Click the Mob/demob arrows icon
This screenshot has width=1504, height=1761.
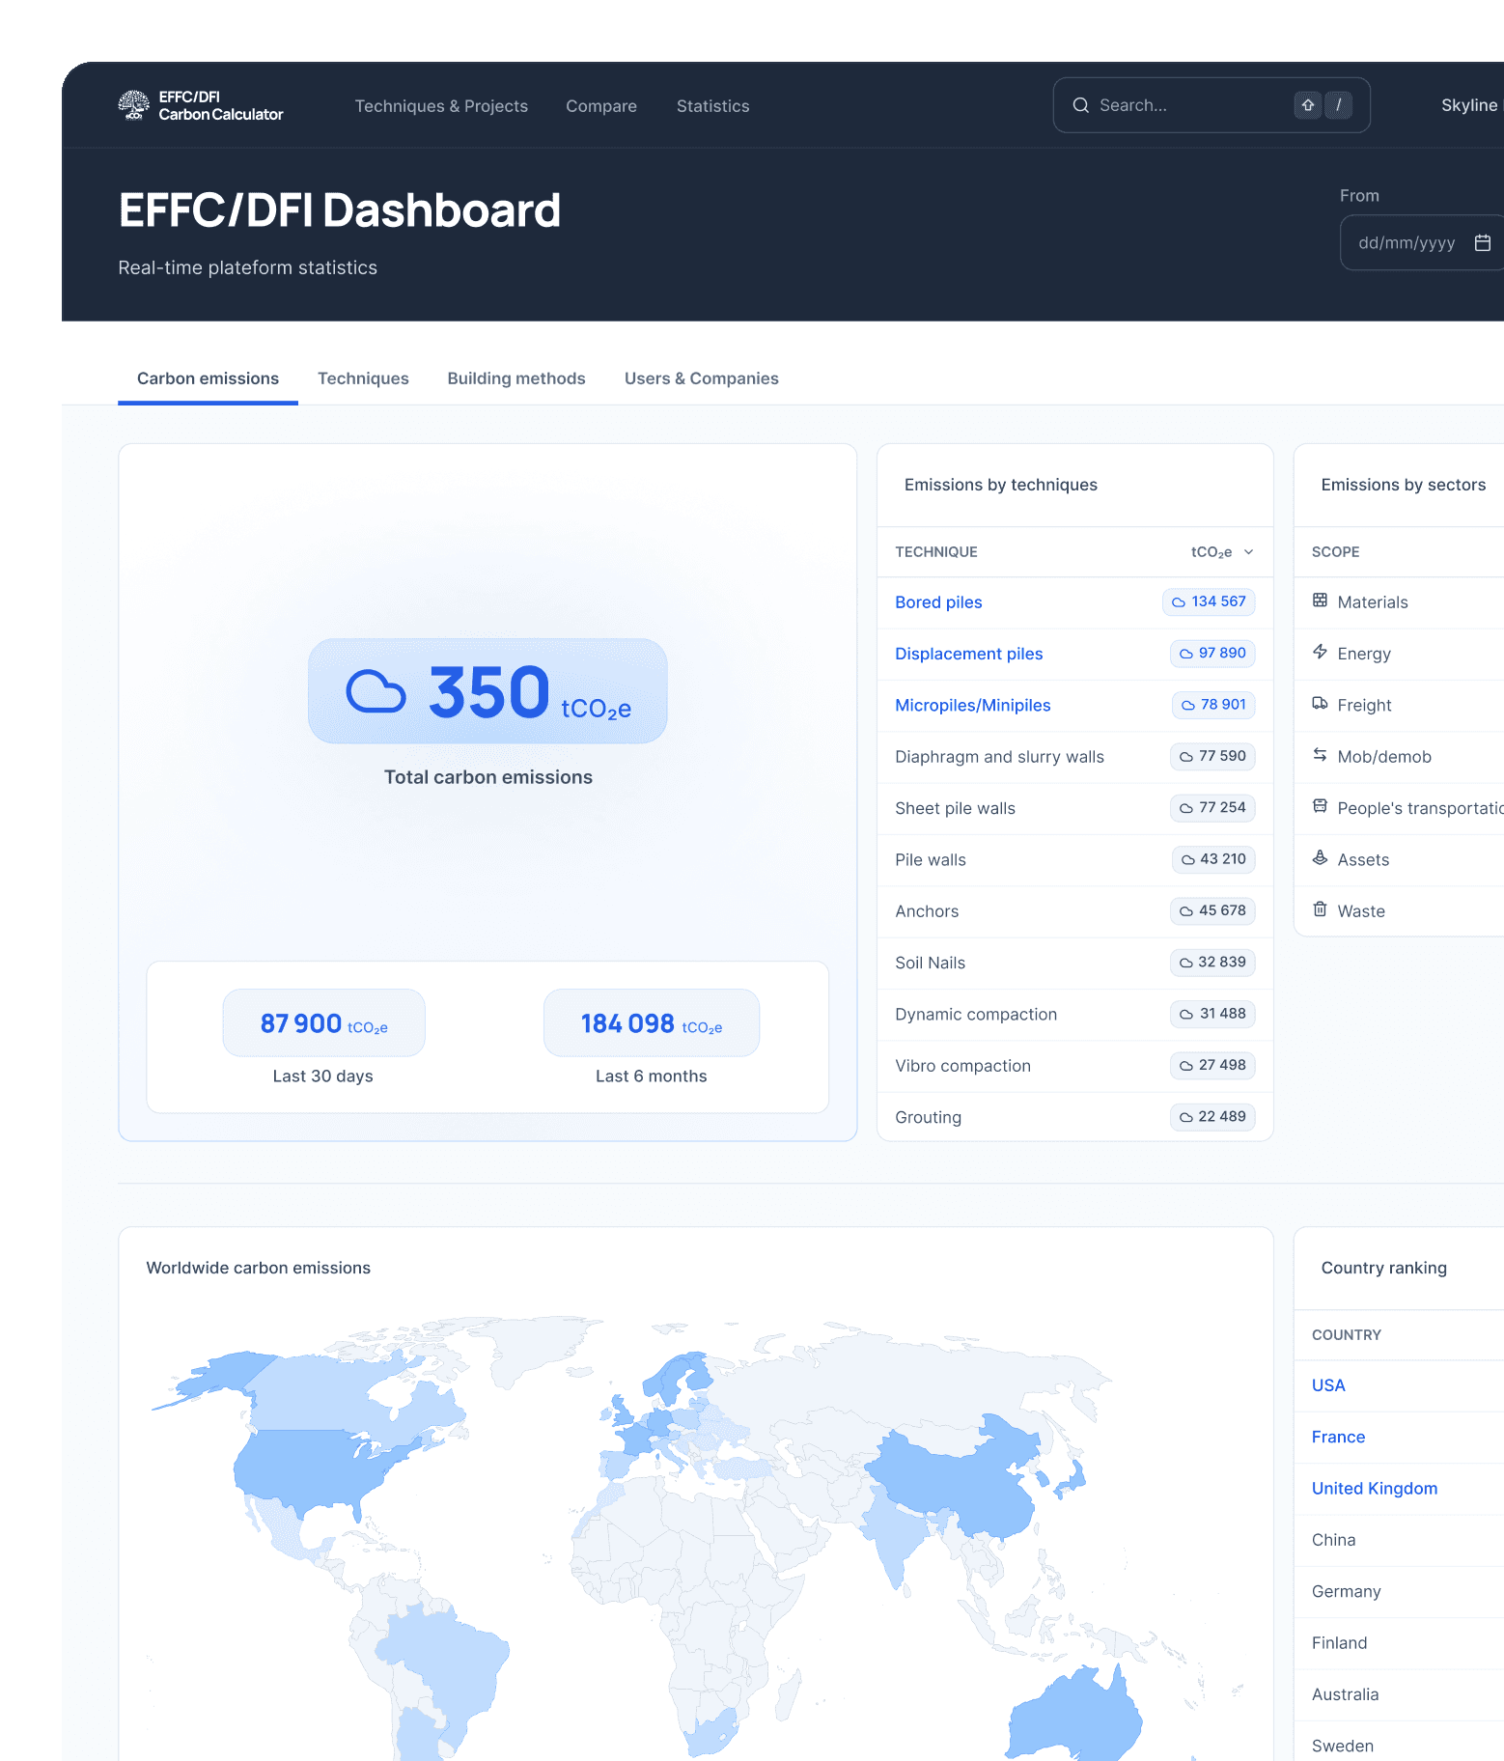tap(1320, 755)
